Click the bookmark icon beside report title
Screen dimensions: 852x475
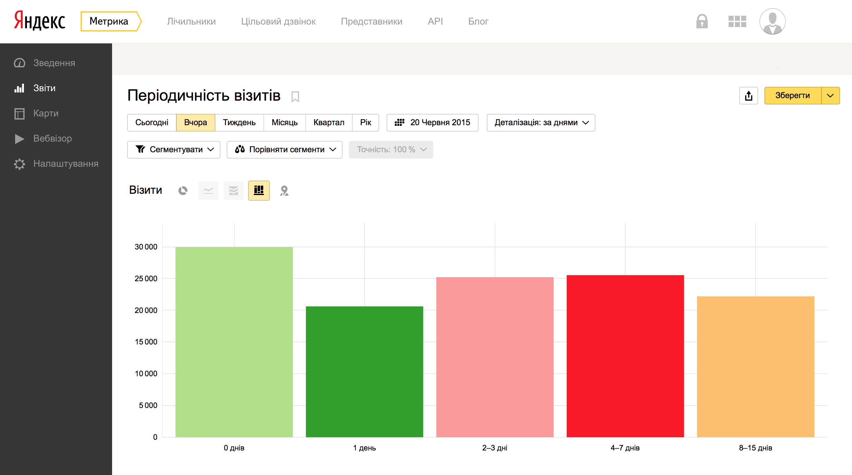(295, 97)
